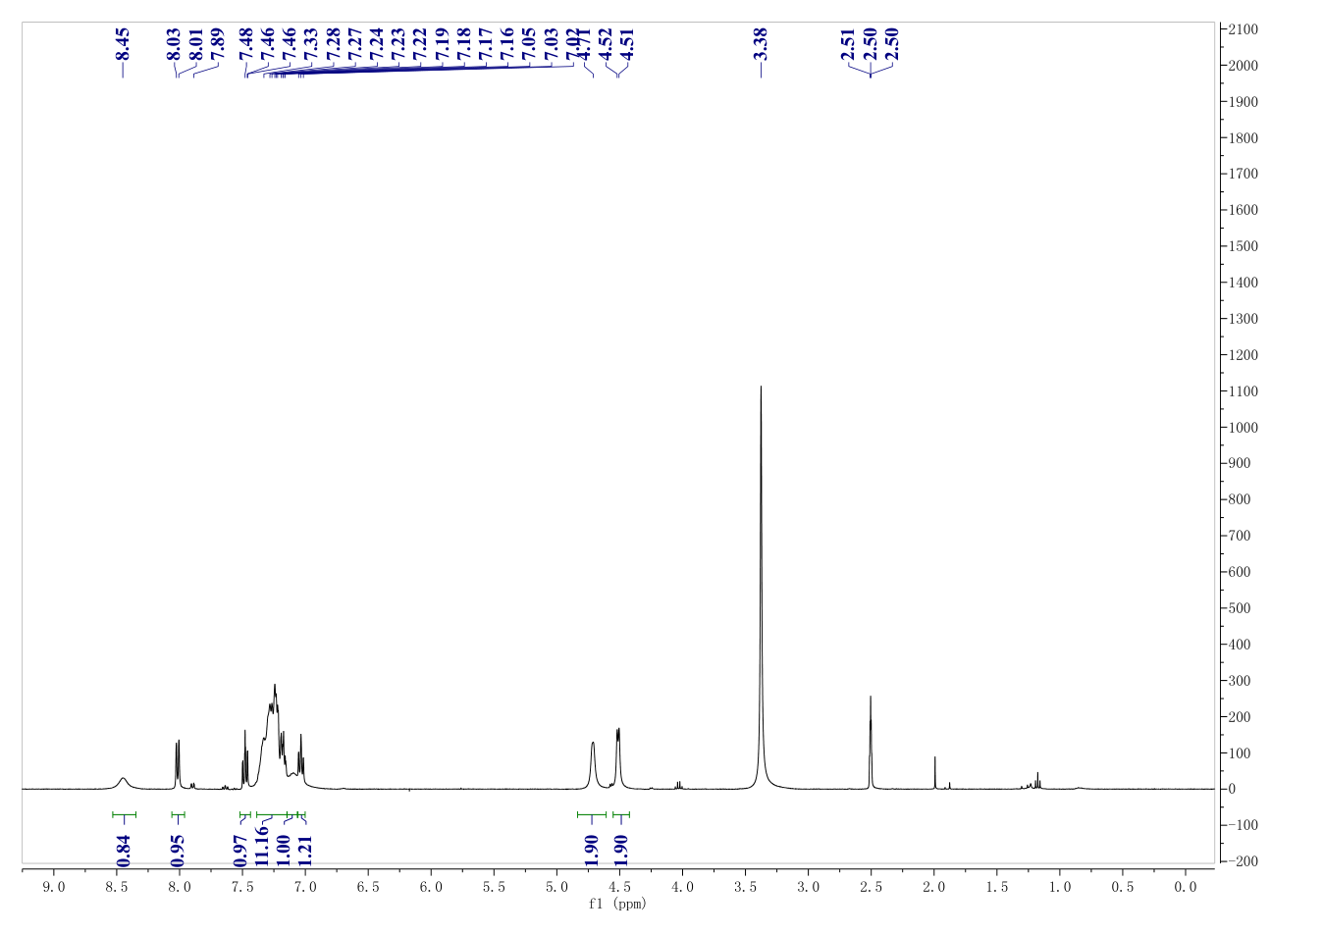This screenshot has width=1323, height=934.
Task: Click the broad peak near 8.45 ppm
Action: coord(123,783)
